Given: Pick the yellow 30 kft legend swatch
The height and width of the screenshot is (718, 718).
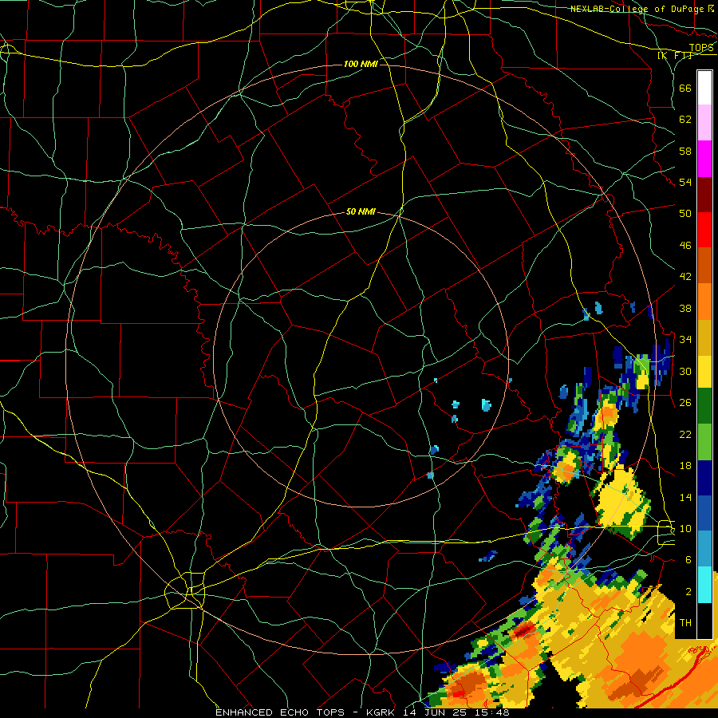Looking at the screenshot, I should tap(704, 372).
